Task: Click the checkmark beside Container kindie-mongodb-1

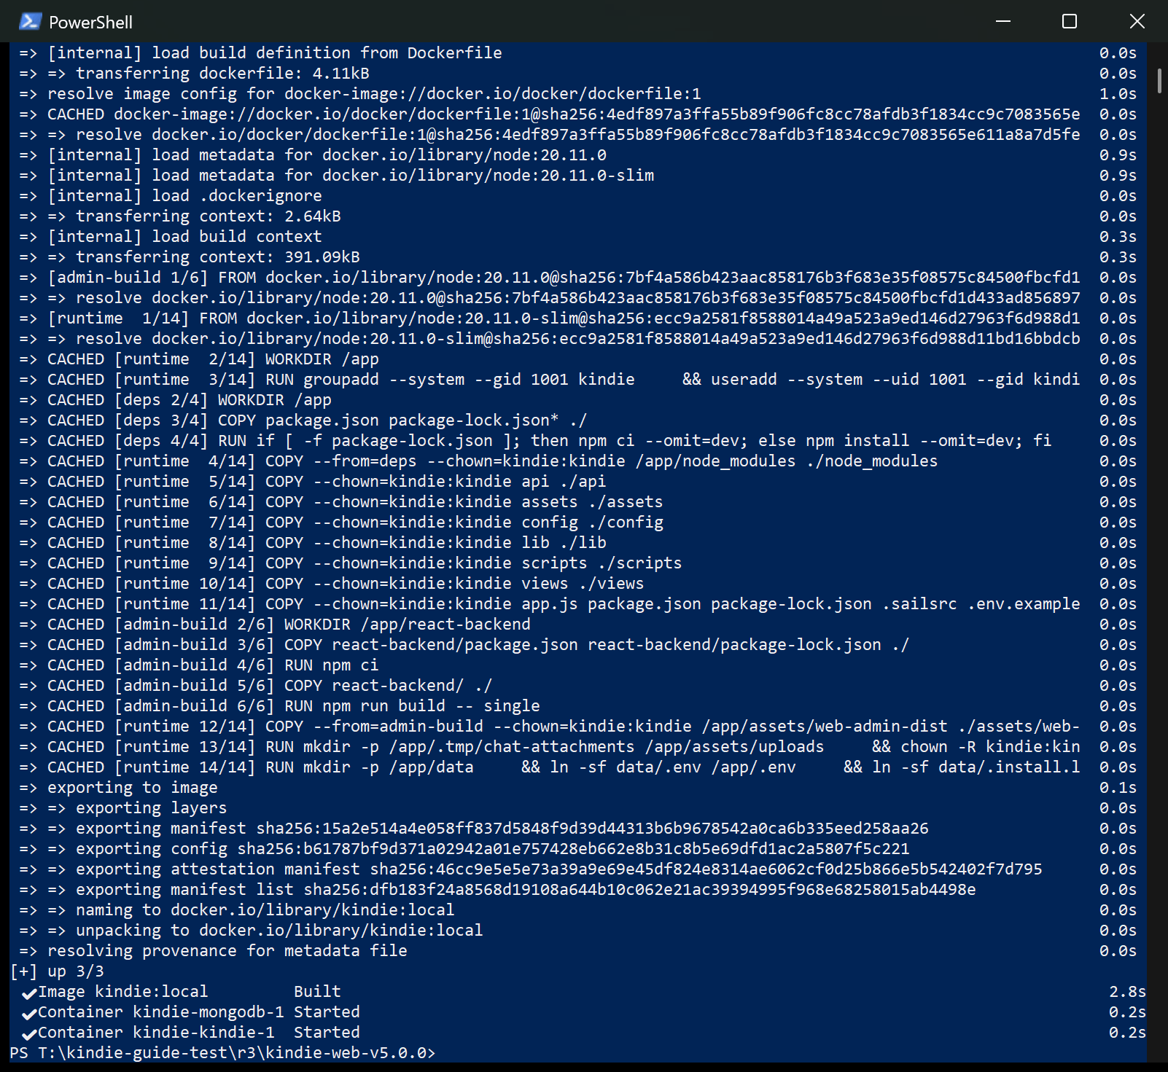Action: (x=29, y=1013)
